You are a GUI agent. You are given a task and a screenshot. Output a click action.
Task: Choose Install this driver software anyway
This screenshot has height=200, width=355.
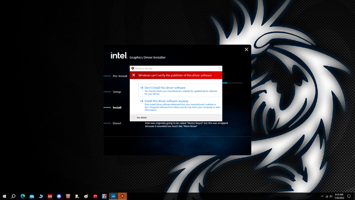pyautogui.click(x=180, y=105)
